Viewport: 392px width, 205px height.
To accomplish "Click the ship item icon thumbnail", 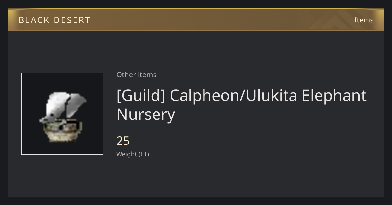I will 62,114.
